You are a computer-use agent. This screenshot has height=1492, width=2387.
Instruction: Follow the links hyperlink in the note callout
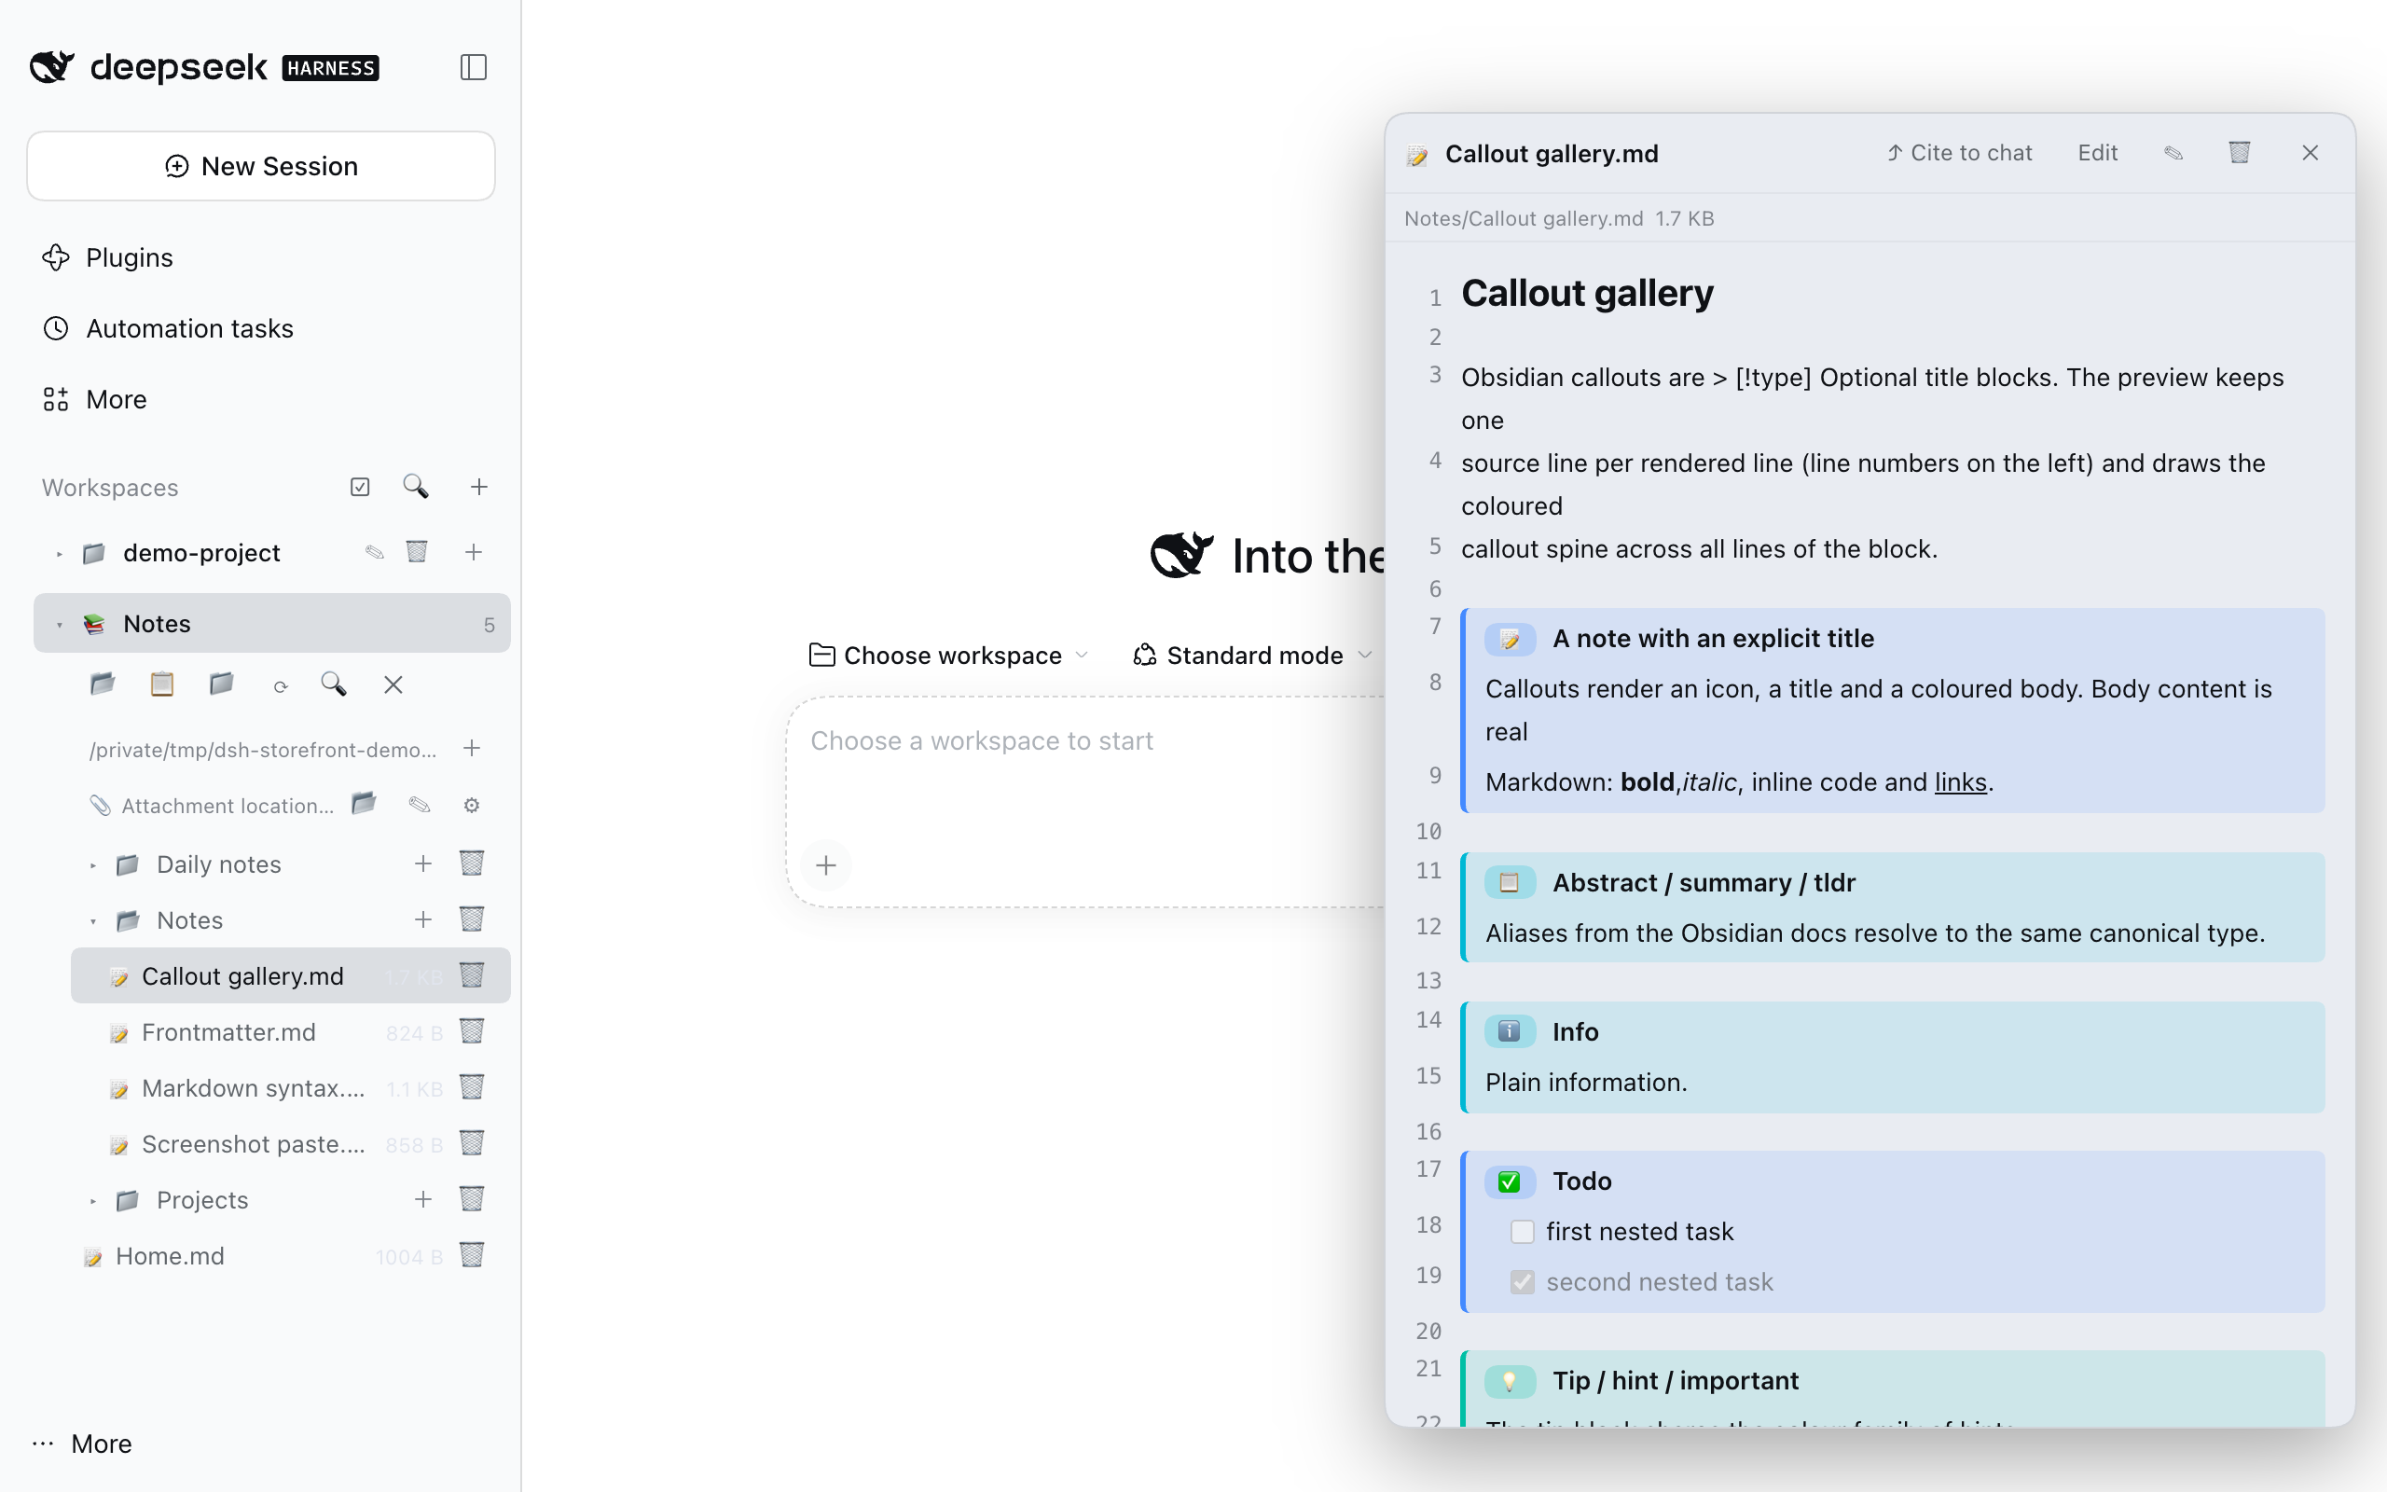click(1960, 782)
